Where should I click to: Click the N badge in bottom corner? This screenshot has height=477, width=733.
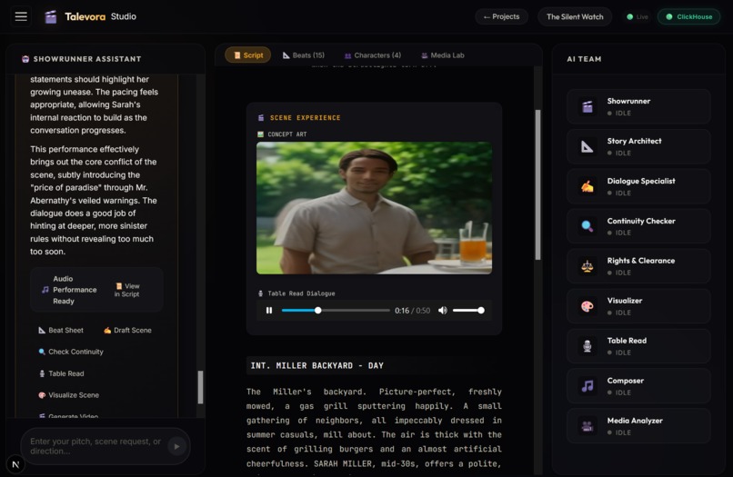click(15, 464)
